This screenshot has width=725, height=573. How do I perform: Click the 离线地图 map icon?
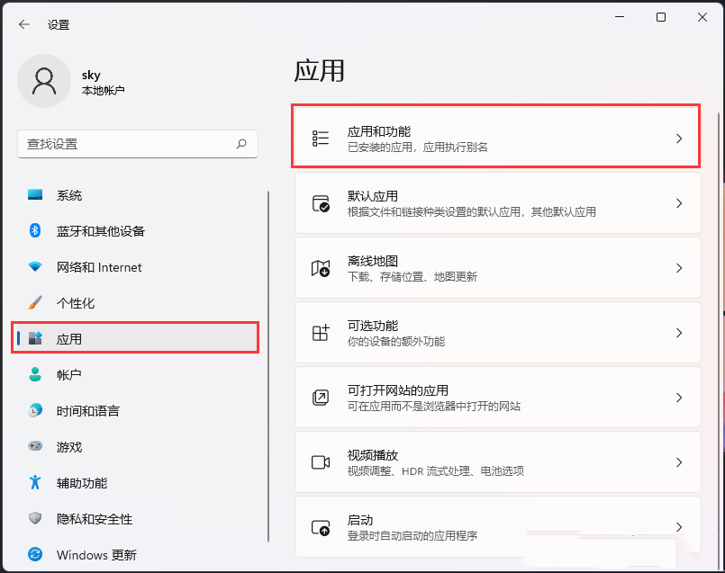tap(320, 265)
